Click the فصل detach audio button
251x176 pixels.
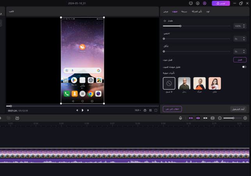240,60
